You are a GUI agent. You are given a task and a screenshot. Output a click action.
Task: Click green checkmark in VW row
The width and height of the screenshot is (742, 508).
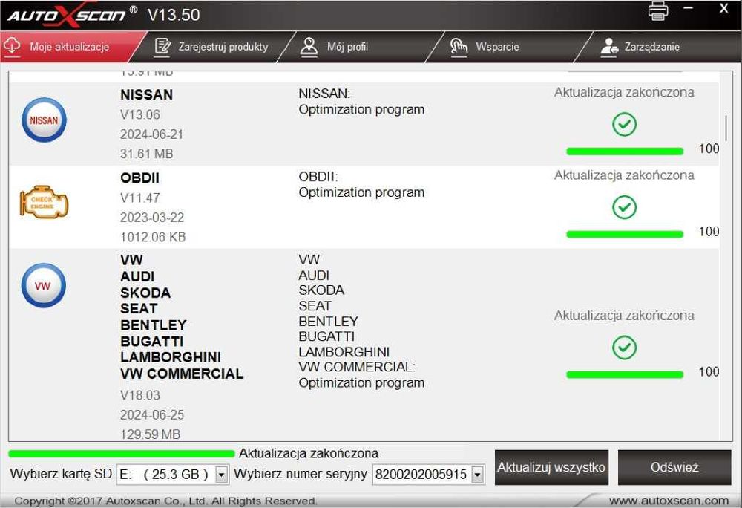tap(624, 348)
